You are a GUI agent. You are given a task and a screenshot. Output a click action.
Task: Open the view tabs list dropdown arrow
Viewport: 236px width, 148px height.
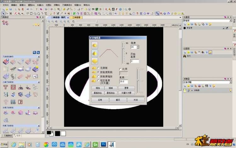[x=180, y=17]
